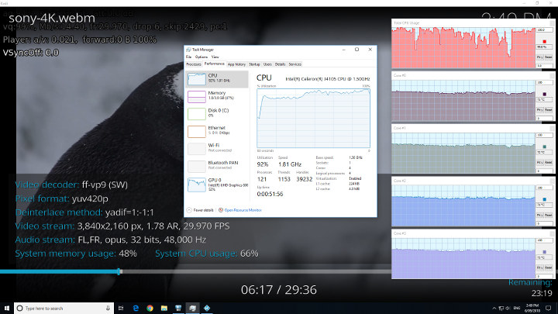Click Reset on the Core #1 graph

pyautogui.click(x=549, y=162)
